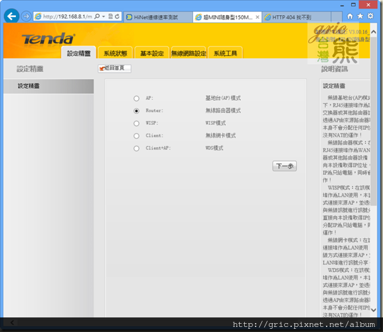
Task: Click the Tenda logo
Action: (x=48, y=39)
